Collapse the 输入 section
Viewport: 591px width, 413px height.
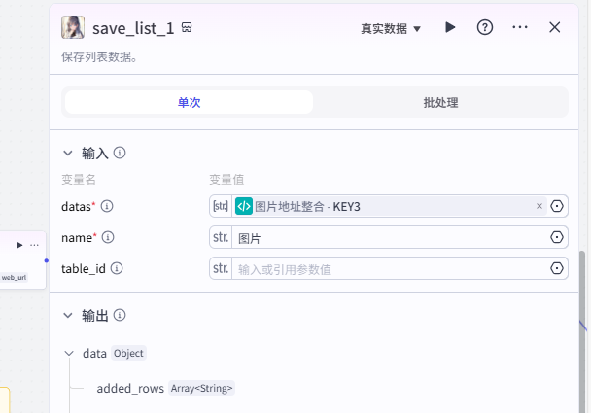(68, 153)
